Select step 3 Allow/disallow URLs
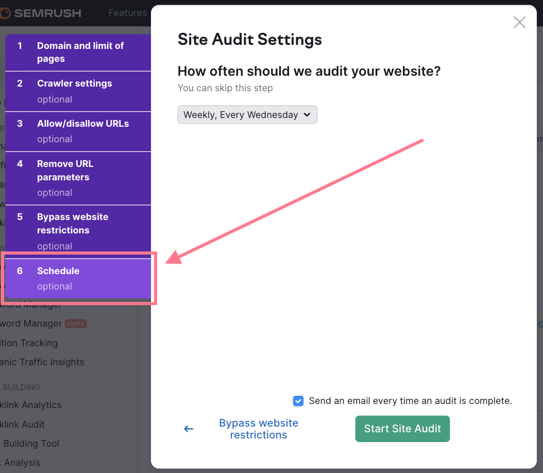The height and width of the screenshot is (473, 543). pyautogui.click(x=78, y=131)
